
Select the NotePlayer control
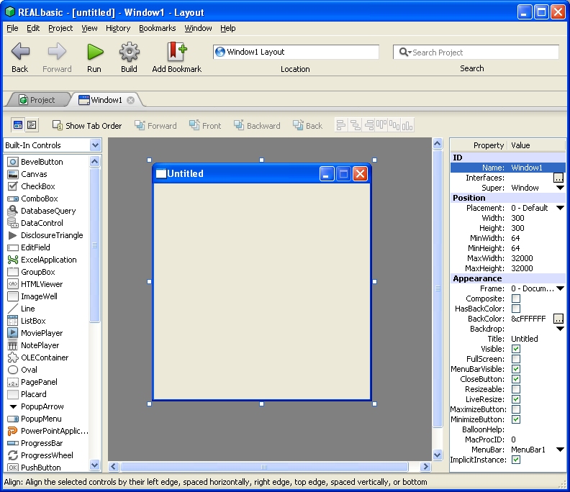tap(33, 345)
